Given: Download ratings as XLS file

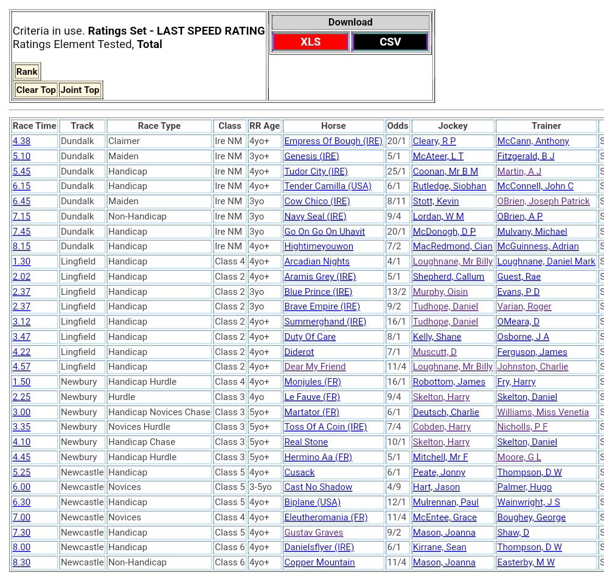Looking at the screenshot, I should pyautogui.click(x=310, y=42).
